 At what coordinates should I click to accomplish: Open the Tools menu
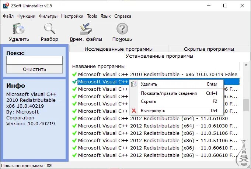[92, 16]
